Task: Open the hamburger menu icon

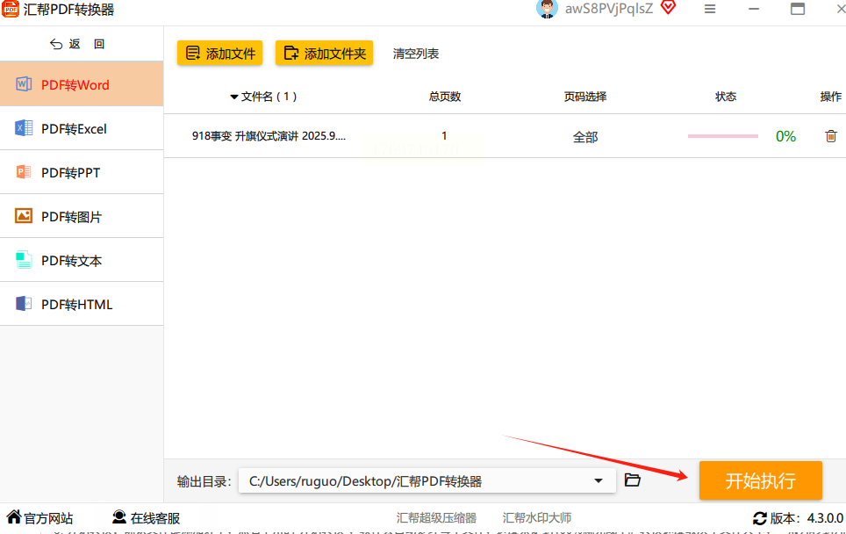Action: click(x=710, y=9)
